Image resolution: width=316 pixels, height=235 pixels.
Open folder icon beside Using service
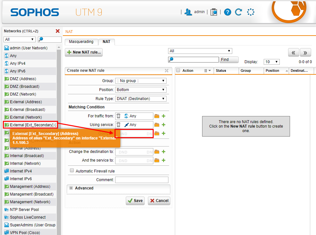pos(157,125)
